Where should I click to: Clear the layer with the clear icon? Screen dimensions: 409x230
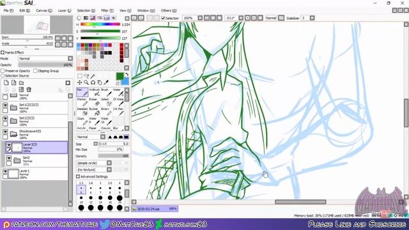click(21, 89)
